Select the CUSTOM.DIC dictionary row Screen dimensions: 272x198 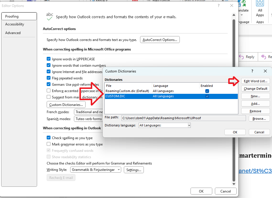[171, 96]
